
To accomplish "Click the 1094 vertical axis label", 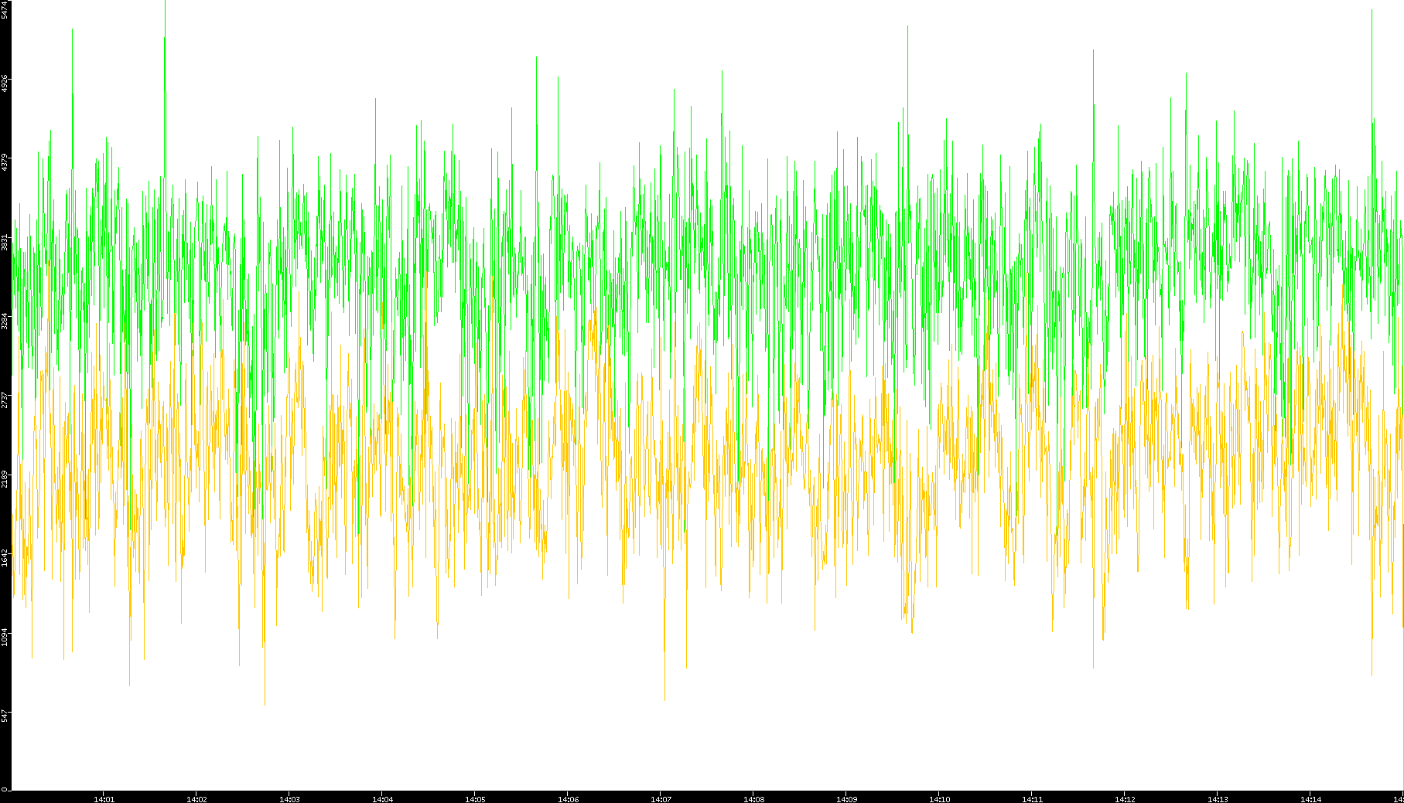I will (5, 638).
